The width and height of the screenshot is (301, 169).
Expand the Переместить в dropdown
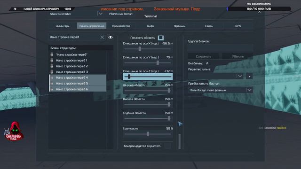coord(240,76)
